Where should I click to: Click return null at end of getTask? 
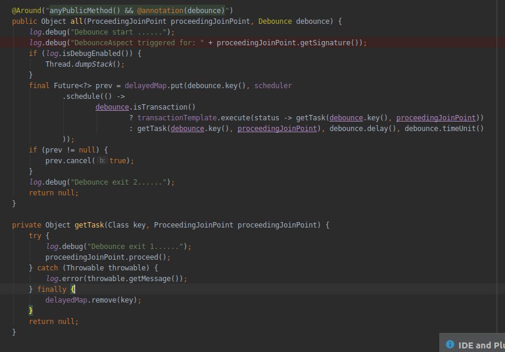(54, 322)
